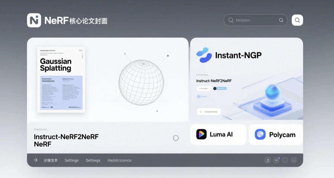334x178 pixels.
Task: Click the square white search button
Action: tap(297, 20)
